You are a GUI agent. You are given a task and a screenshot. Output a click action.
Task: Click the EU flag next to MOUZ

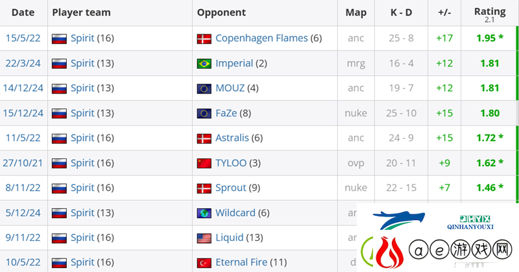[204, 88]
